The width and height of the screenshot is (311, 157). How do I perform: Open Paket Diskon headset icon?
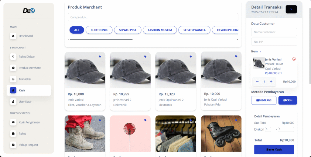click(x=13, y=57)
